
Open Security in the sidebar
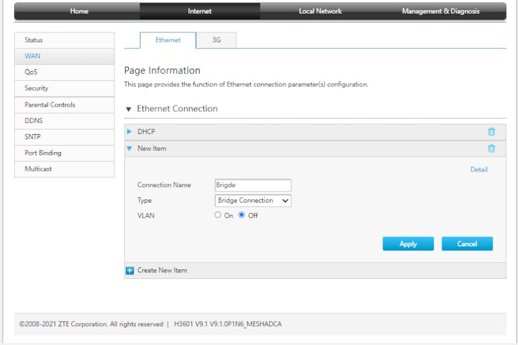pyautogui.click(x=64, y=89)
